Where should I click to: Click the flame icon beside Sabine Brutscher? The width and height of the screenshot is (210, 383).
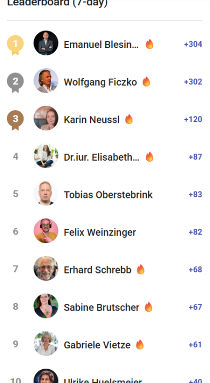148,307
